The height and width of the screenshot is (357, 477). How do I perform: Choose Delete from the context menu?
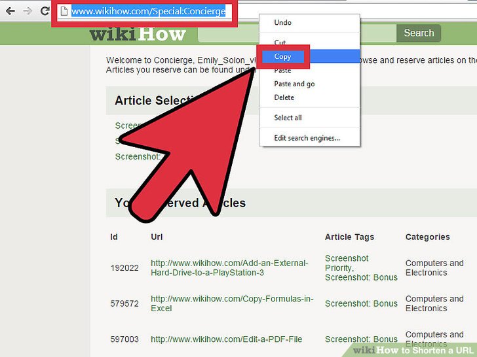[284, 97]
